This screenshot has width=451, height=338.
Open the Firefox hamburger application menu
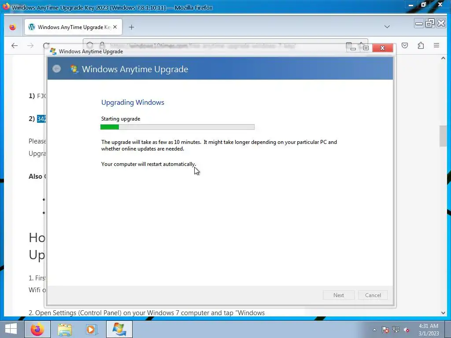pyautogui.click(x=436, y=45)
